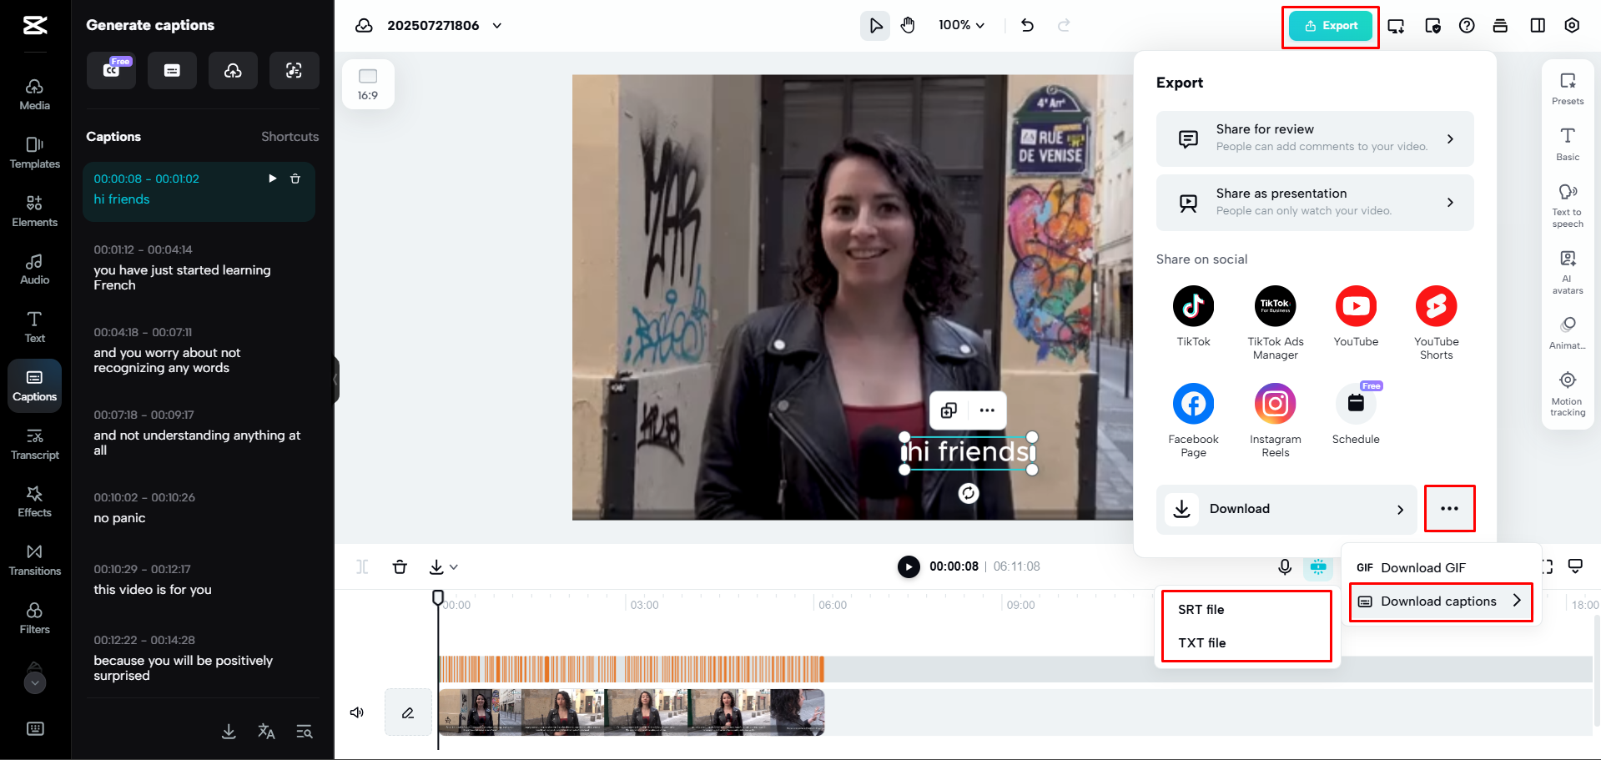Click the Download button in the Export panel
The height and width of the screenshot is (760, 1601).
[x=1286, y=509]
